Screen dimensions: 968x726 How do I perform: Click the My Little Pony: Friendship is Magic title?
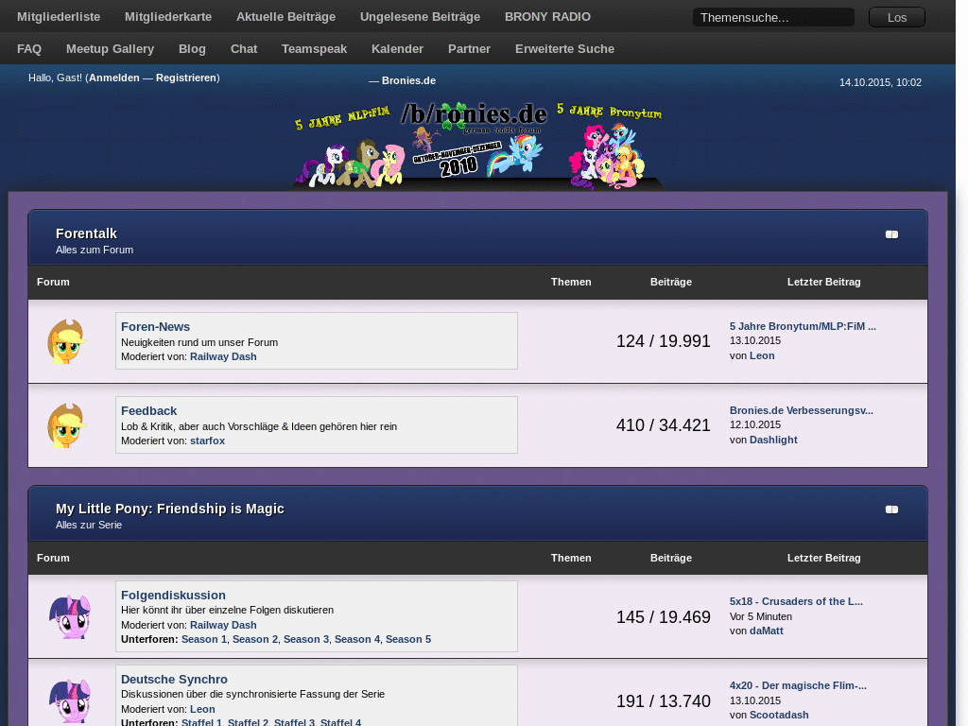click(x=170, y=509)
